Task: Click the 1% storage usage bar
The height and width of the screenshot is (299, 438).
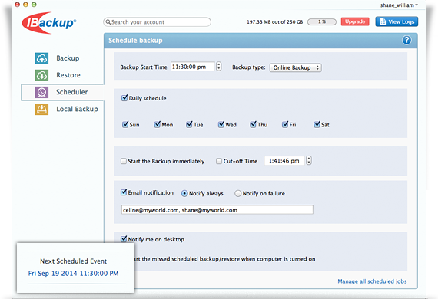Action: 322,21
